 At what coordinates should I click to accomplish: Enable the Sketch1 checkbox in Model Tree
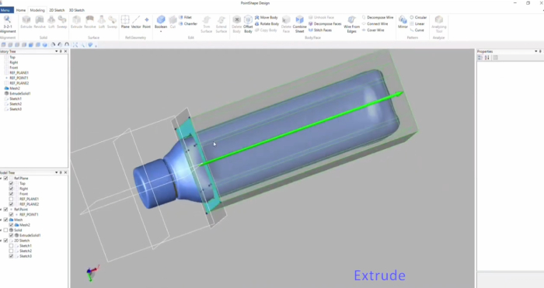tap(11, 246)
